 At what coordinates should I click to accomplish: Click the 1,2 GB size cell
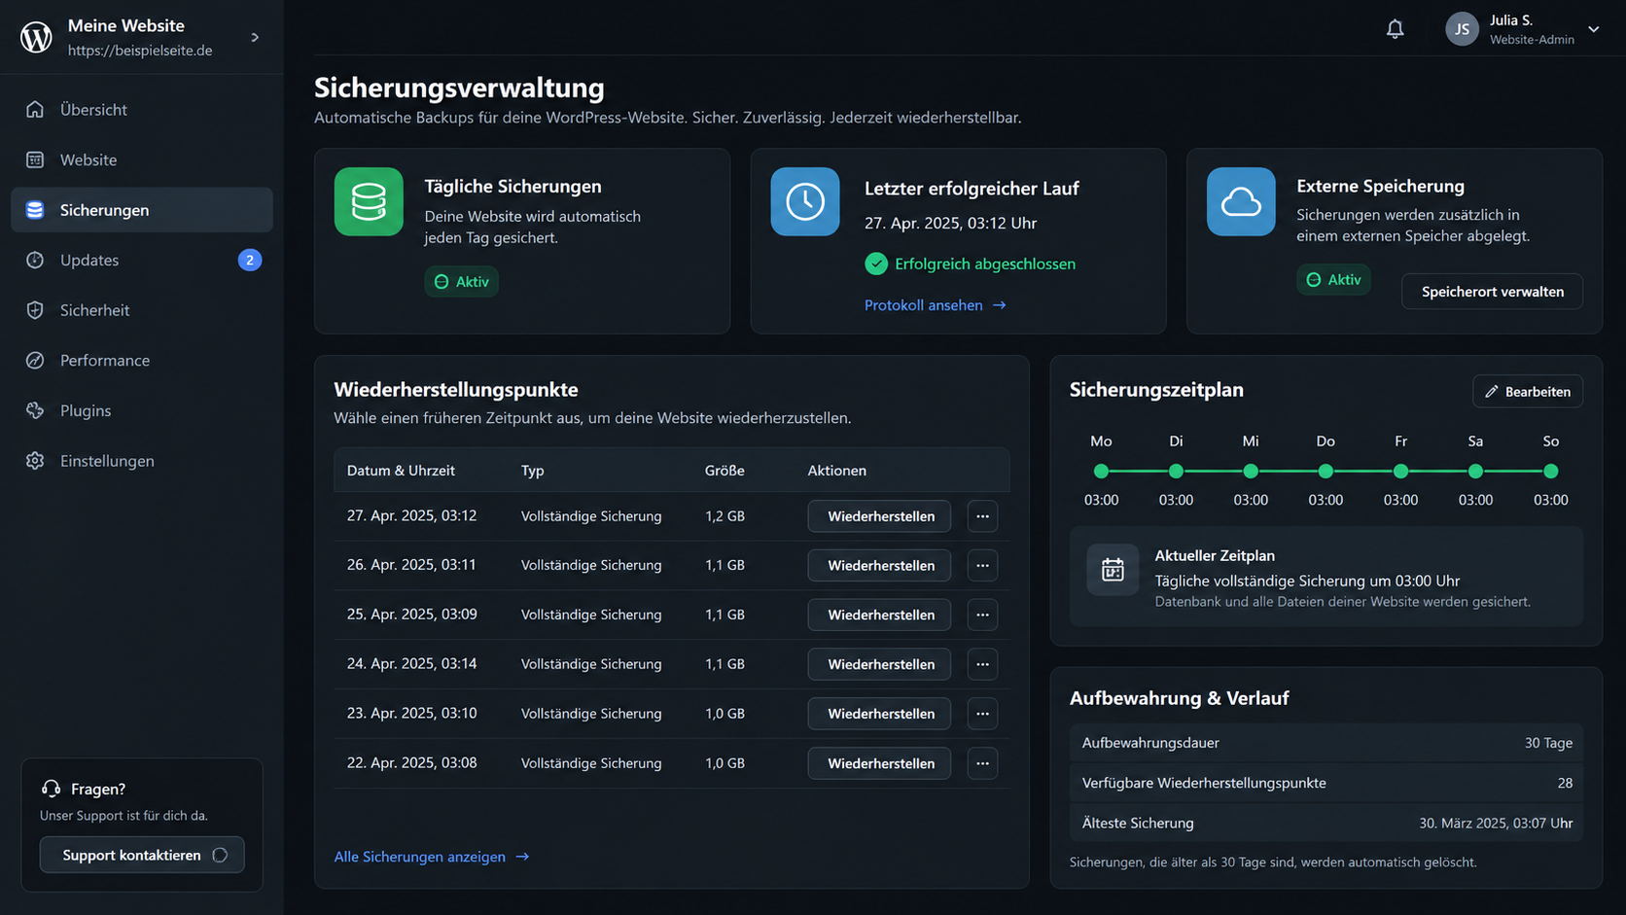click(725, 516)
